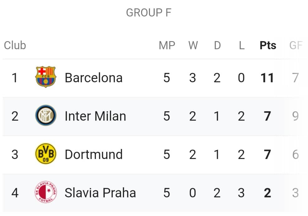Viewport: 308px width, 216px height.
Task: Open the Inter Milan team name link
Action: [95, 116]
